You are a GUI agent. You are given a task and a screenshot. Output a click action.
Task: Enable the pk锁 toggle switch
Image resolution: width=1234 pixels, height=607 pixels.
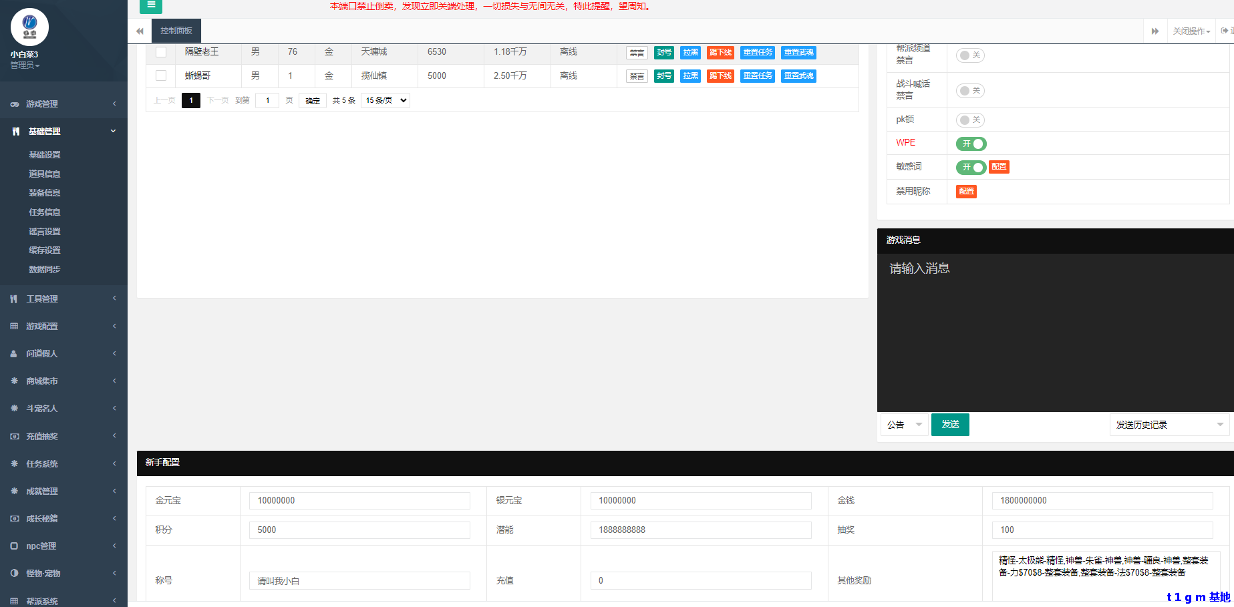[970, 120]
